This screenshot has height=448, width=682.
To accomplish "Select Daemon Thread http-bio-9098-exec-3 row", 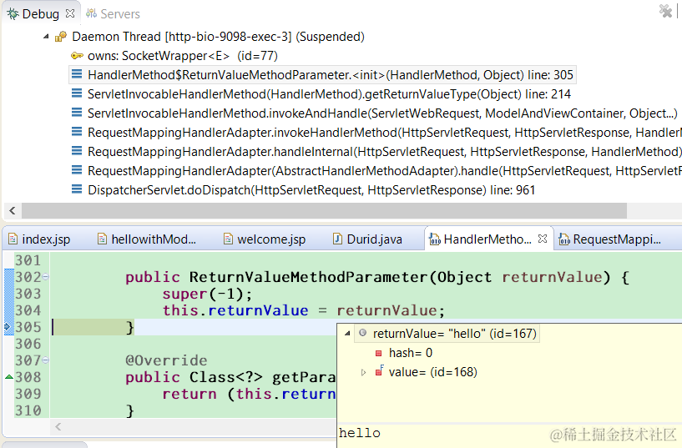I will point(218,37).
